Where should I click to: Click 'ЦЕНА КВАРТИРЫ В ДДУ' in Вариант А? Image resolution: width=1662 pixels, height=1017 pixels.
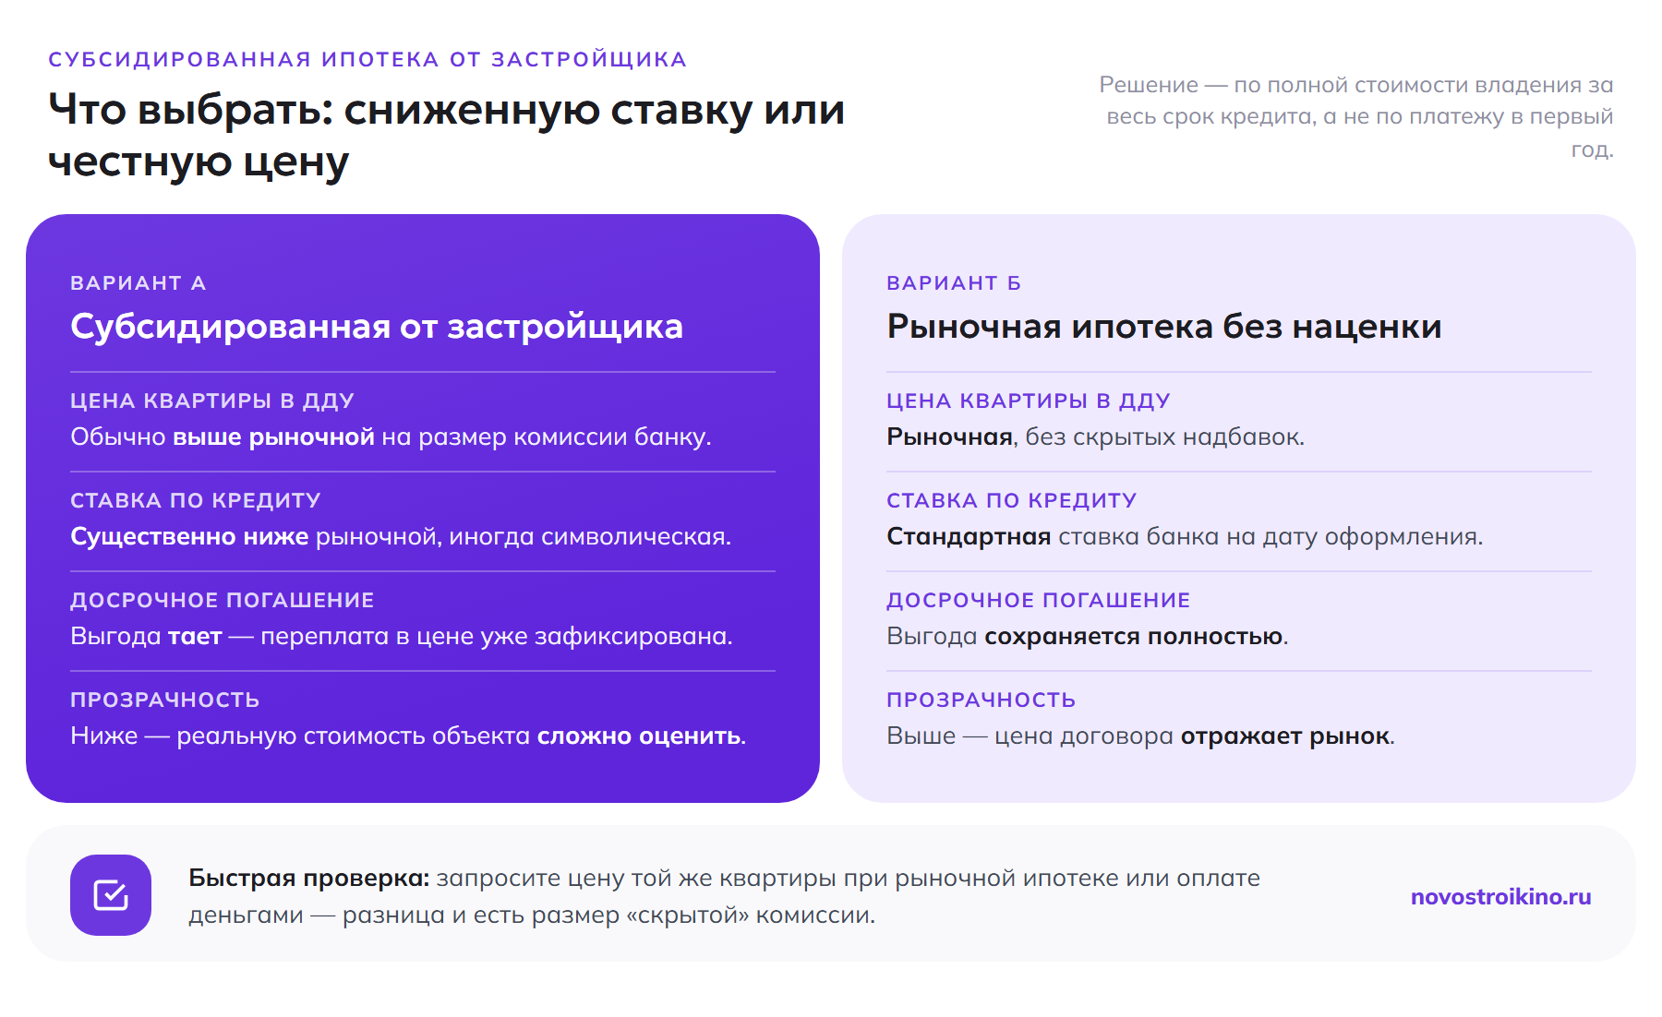point(212,401)
